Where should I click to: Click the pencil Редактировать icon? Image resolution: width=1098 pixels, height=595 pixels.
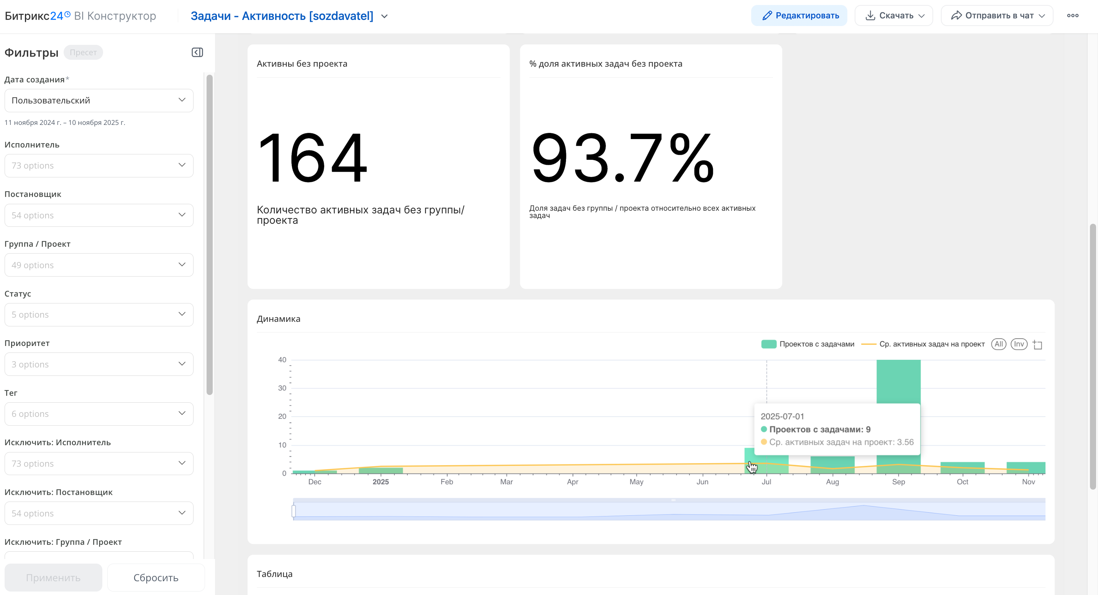pyautogui.click(x=767, y=16)
